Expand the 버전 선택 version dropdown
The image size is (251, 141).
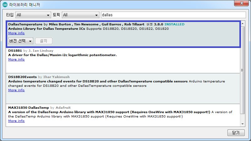tap(20, 41)
